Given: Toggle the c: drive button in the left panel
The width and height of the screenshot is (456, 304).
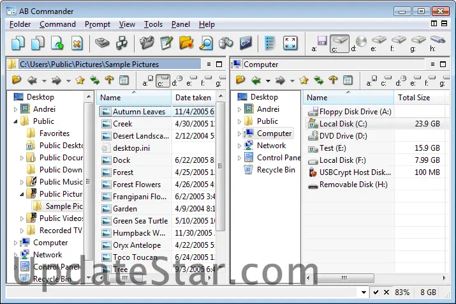Looking at the screenshot, I should coord(163,80).
